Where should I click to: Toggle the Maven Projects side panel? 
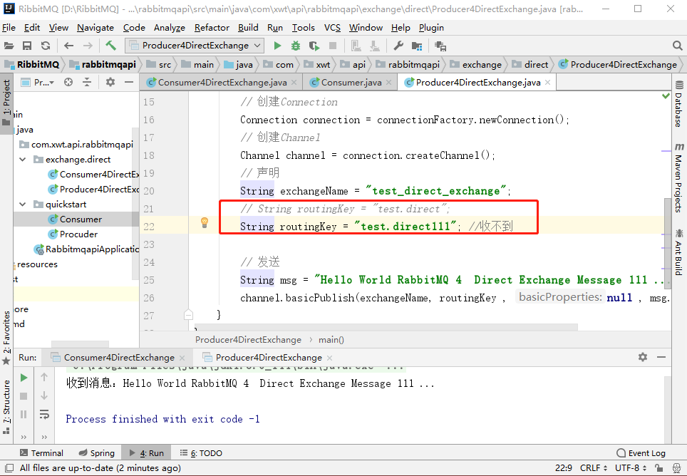pos(678,178)
